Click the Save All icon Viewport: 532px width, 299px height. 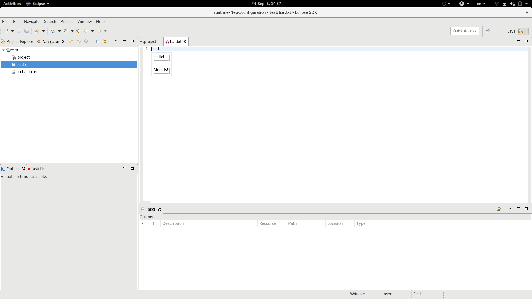pyautogui.click(x=26, y=31)
